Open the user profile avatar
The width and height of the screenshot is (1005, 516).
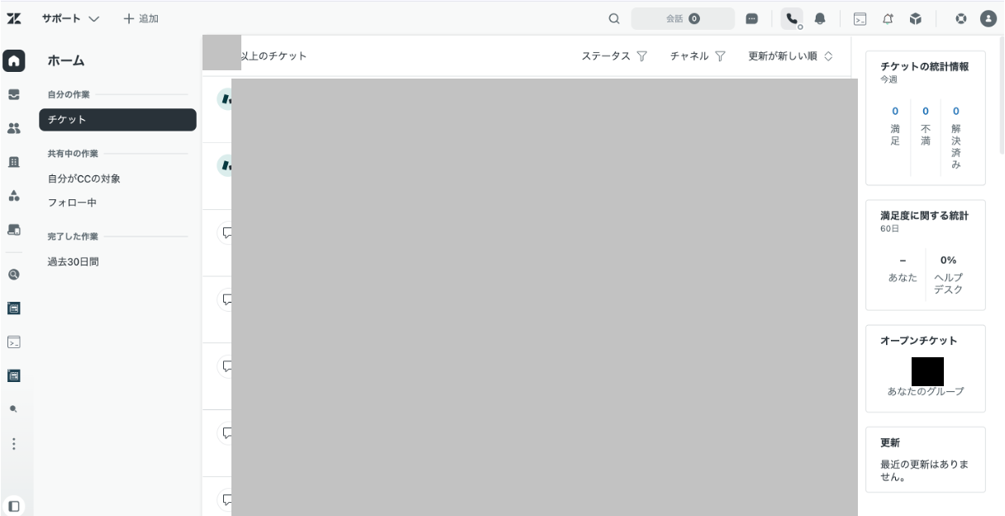point(988,18)
